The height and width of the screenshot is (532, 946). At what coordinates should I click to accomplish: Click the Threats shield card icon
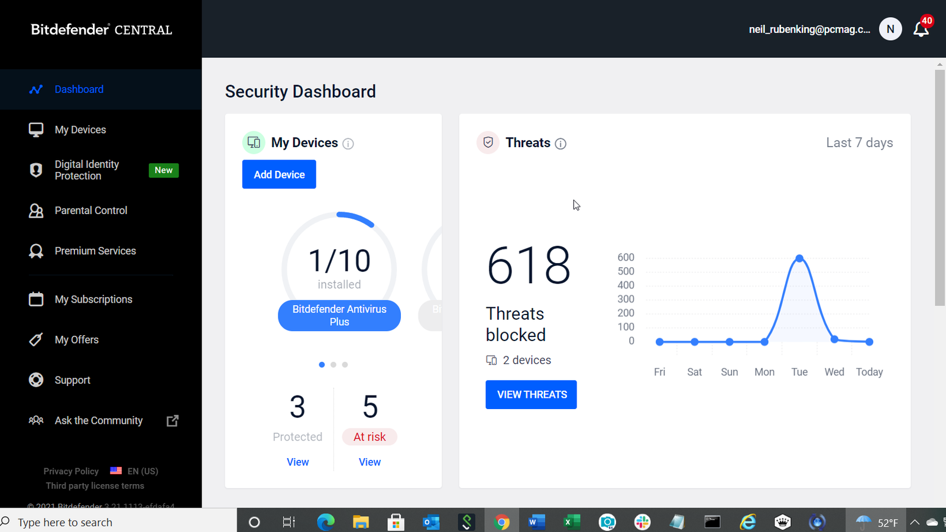pos(488,142)
